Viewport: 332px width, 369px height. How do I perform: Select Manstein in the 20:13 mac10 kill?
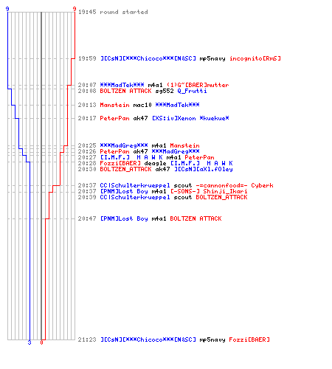click(x=114, y=105)
